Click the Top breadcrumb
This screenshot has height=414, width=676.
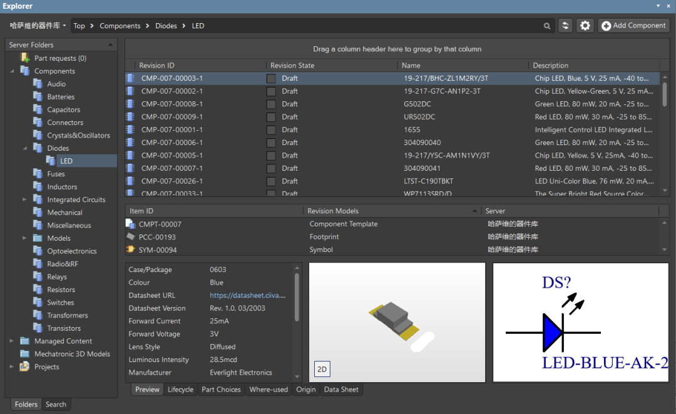coord(79,26)
